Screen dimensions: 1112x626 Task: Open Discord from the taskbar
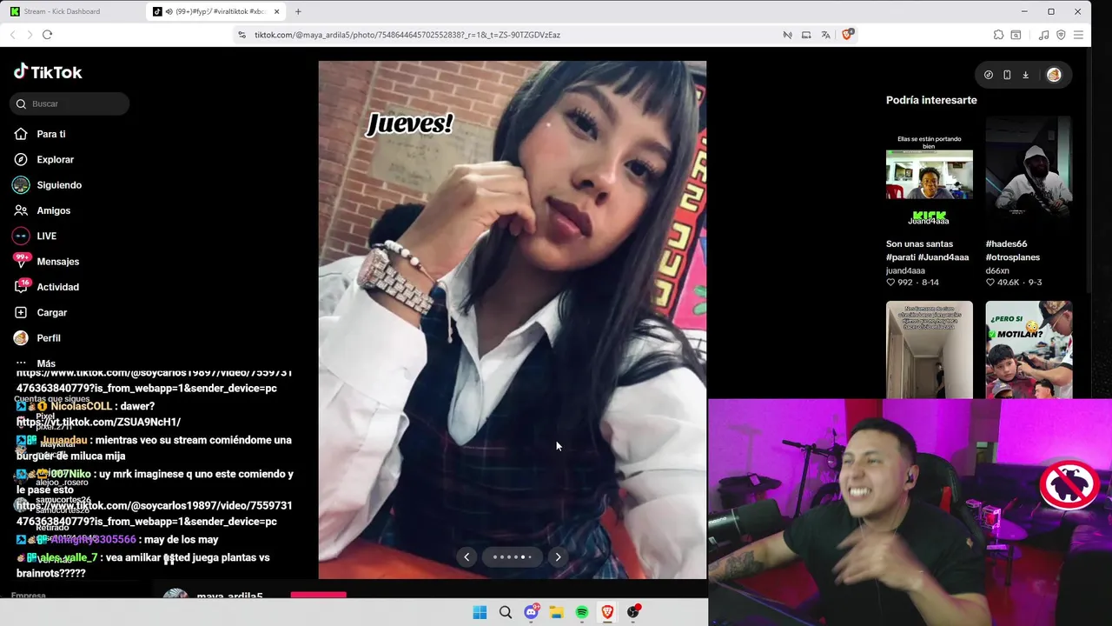(x=531, y=612)
